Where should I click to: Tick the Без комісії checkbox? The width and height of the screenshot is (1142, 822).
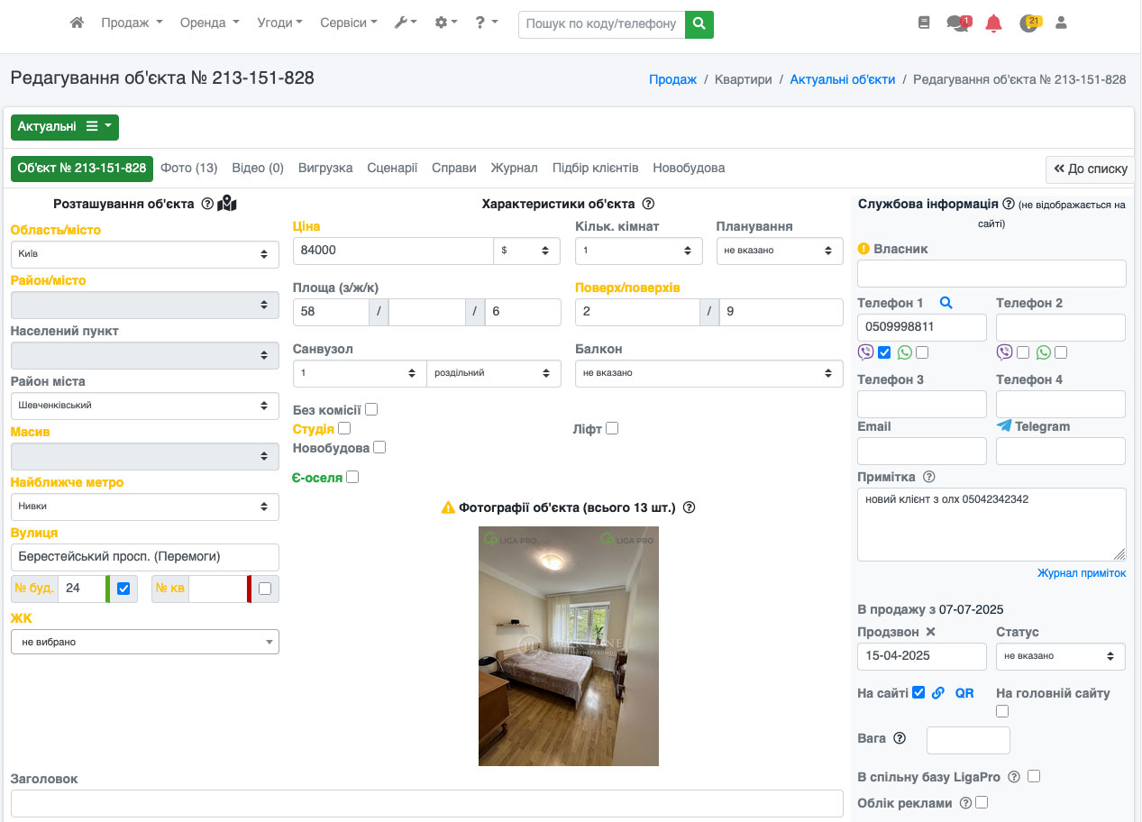pyautogui.click(x=371, y=409)
